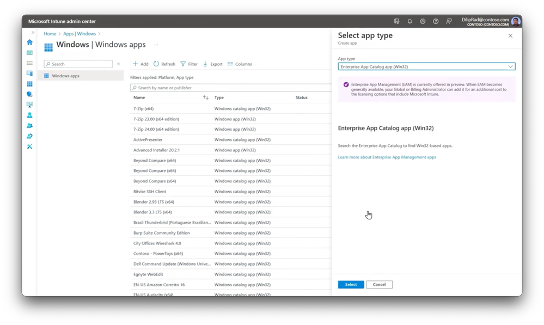
Task: Open ActivePresenter app row
Action: 148,139
